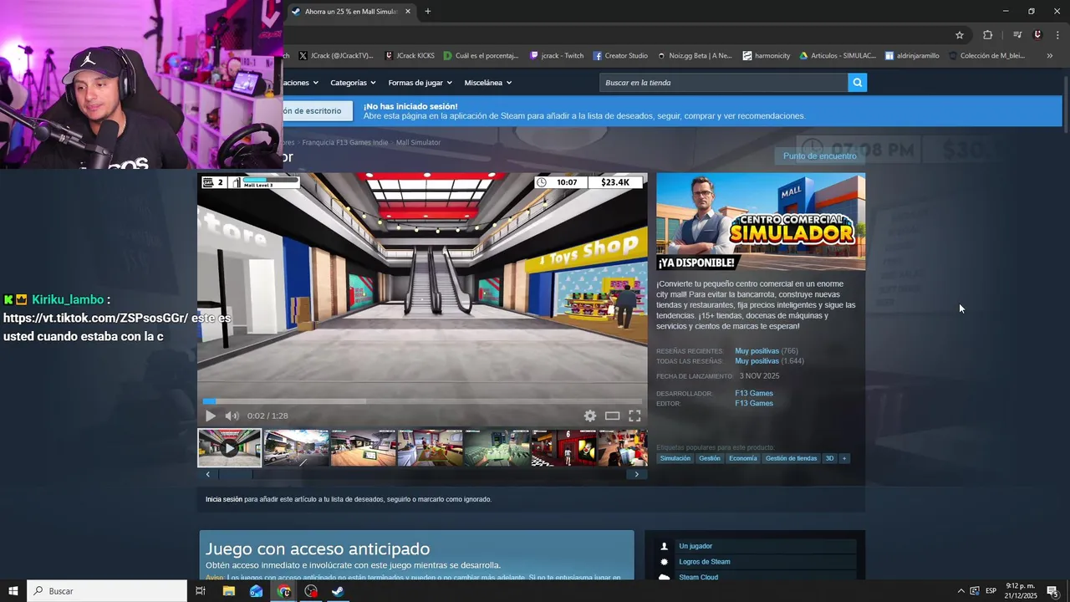Mute the trailer volume

click(x=232, y=416)
